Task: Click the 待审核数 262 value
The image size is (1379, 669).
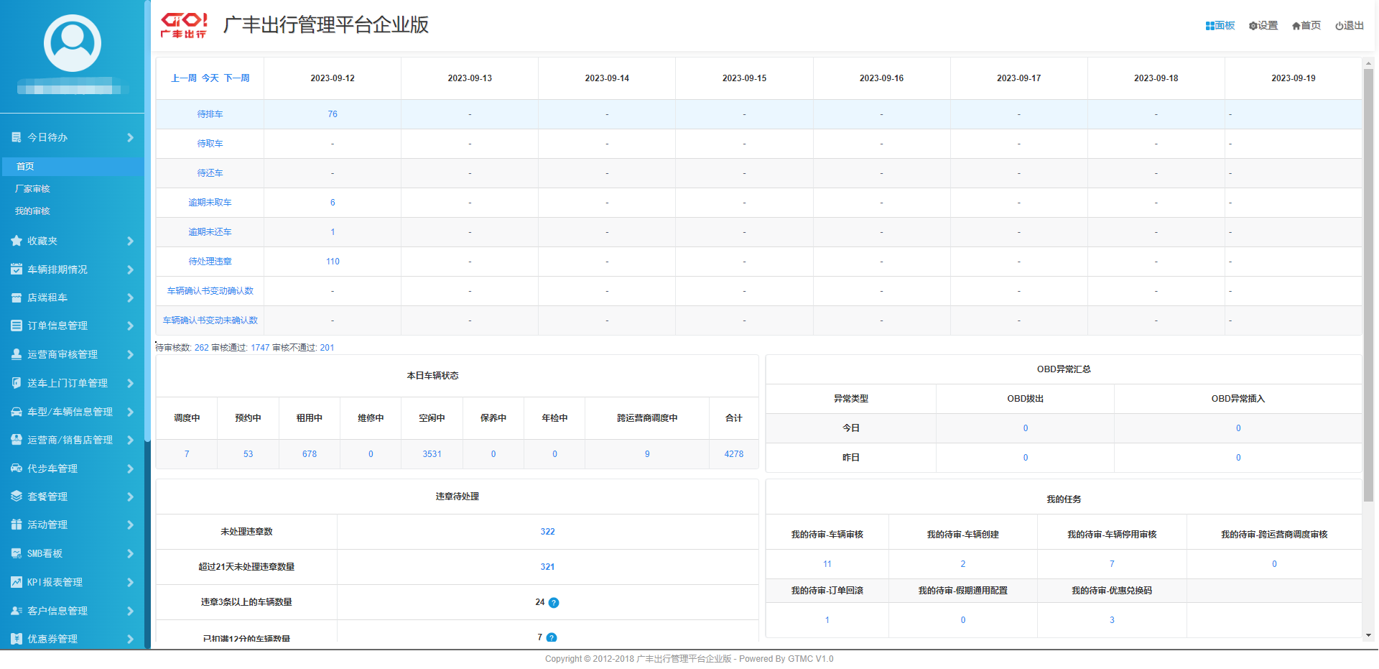Action: click(x=202, y=348)
